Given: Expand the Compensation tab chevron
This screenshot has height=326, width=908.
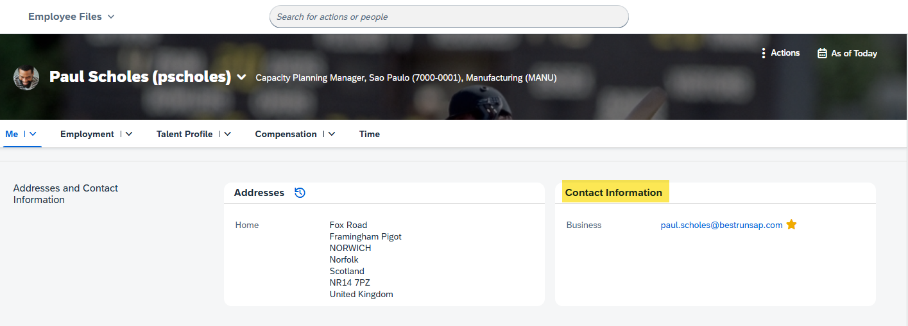Looking at the screenshot, I should [x=332, y=134].
